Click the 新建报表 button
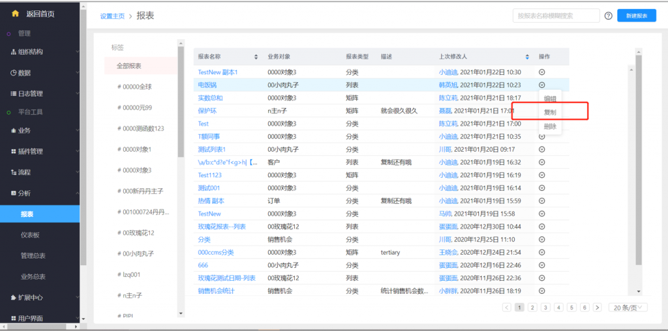This screenshot has height=331, width=668. click(x=636, y=16)
